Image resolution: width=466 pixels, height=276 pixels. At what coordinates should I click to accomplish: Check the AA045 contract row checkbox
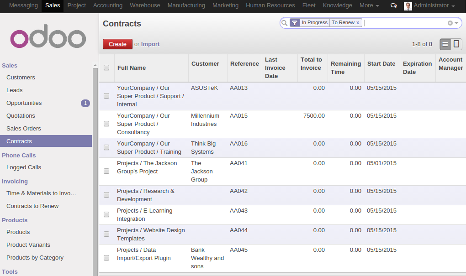(106, 258)
